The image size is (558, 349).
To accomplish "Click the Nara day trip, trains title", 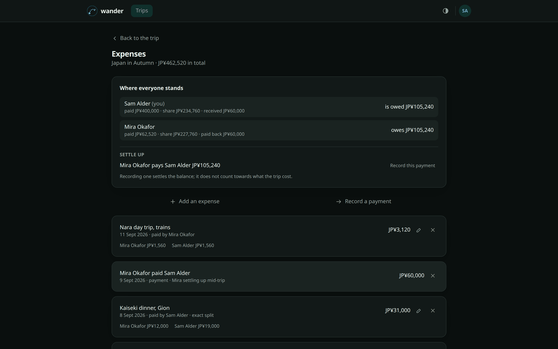I will tap(145, 227).
